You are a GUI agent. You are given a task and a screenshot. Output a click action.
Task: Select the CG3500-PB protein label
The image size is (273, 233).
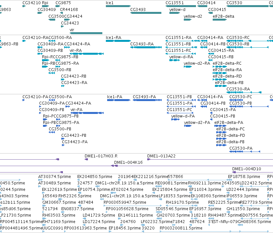click(60, 129)
